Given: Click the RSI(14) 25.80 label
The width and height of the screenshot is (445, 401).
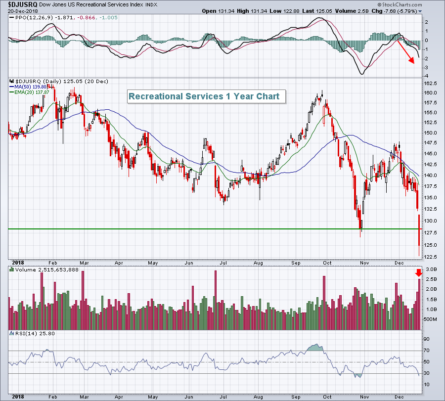Looking at the screenshot, I should coord(35,333).
